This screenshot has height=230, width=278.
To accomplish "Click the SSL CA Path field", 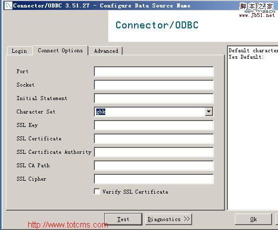I will [154, 165].
